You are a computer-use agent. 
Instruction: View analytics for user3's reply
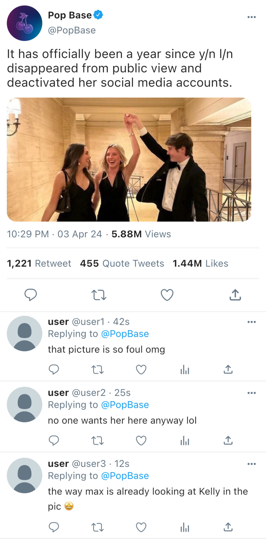pyautogui.click(x=185, y=527)
